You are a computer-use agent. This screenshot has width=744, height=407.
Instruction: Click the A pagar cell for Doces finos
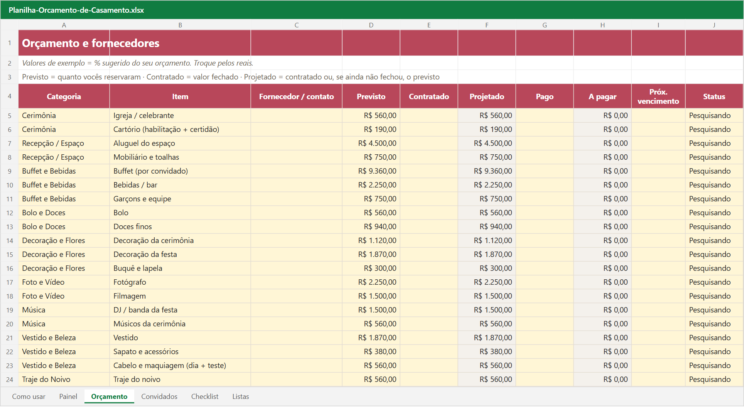click(x=602, y=227)
